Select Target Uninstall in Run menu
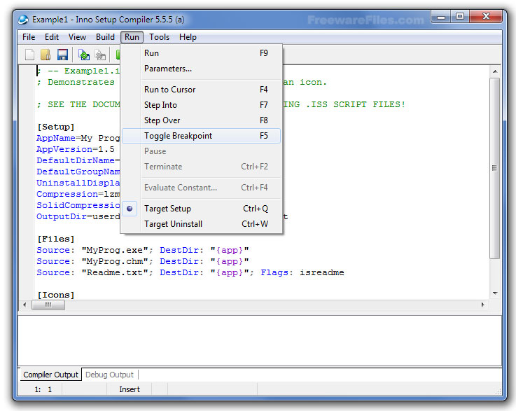 tap(173, 224)
